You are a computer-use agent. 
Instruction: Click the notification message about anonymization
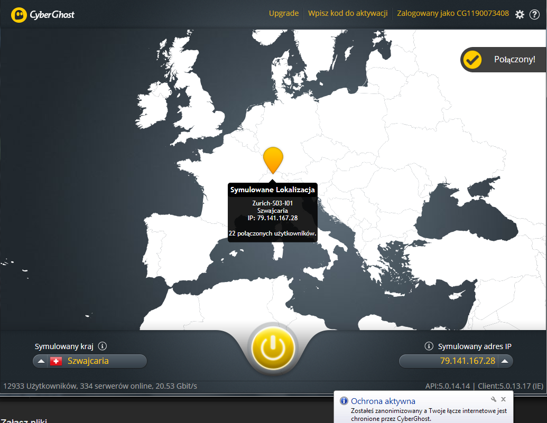(429, 415)
